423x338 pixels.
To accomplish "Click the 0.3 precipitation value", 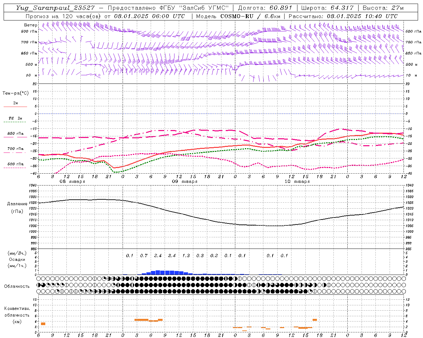I will click(200, 255).
